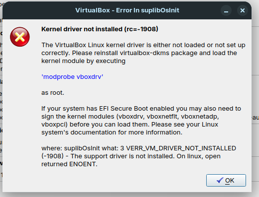
Task: Click the 'vboxnetadp' module name
Action: pos(200,117)
